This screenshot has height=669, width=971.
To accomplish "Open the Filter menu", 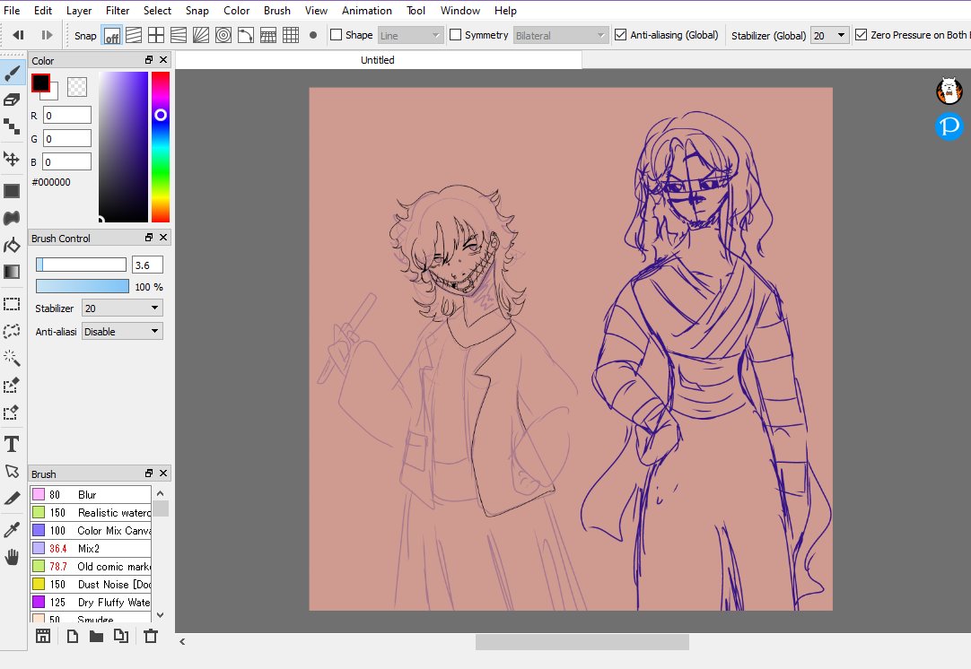I will 117,11.
